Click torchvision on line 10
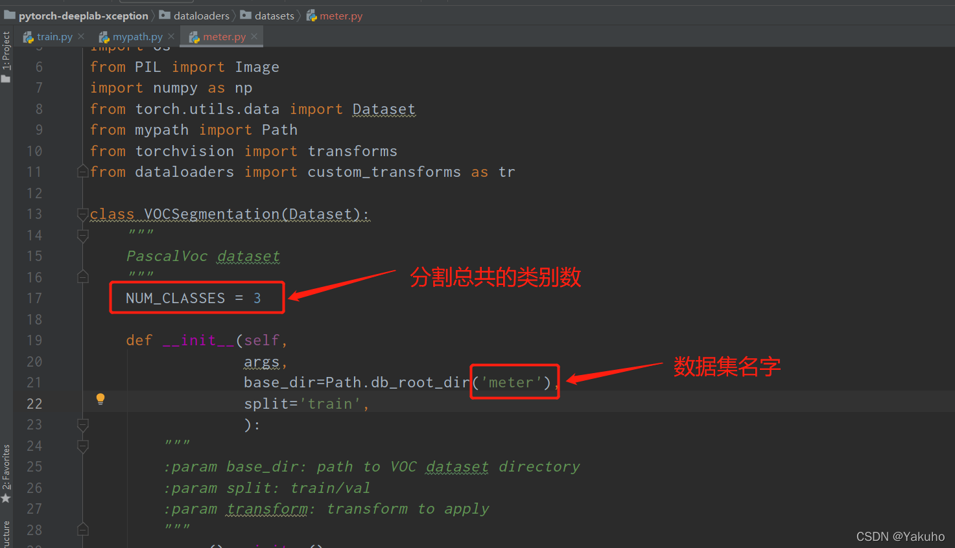This screenshot has height=548, width=955. pos(185,151)
